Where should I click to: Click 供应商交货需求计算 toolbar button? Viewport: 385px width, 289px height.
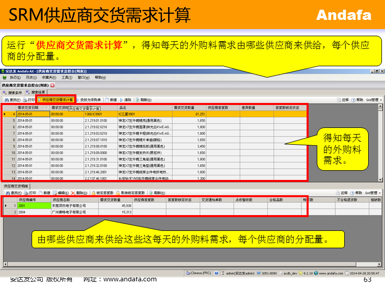[x=57, y=100]
